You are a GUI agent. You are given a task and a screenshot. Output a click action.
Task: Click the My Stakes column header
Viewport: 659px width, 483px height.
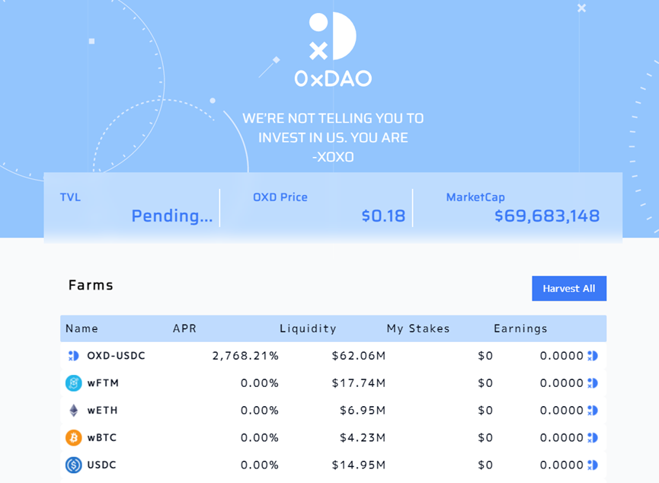point(418,329)
